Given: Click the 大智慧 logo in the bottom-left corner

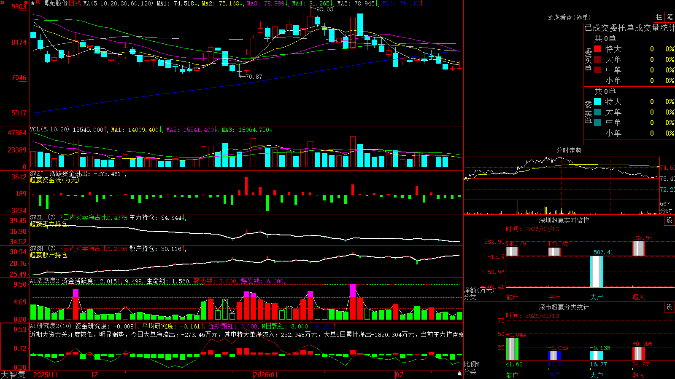Looking at the screenshot, I should click(x=13, y=375).
